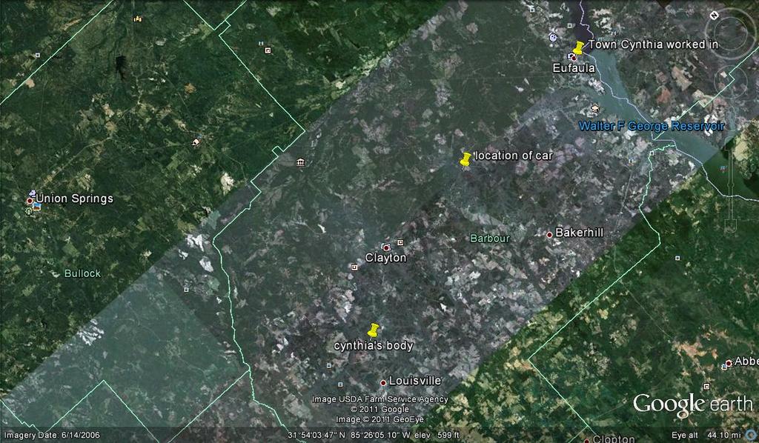This screenshot has width=759, height=443.
Task: Click the museum building icon on the map
Action: [x=300, y=162]
